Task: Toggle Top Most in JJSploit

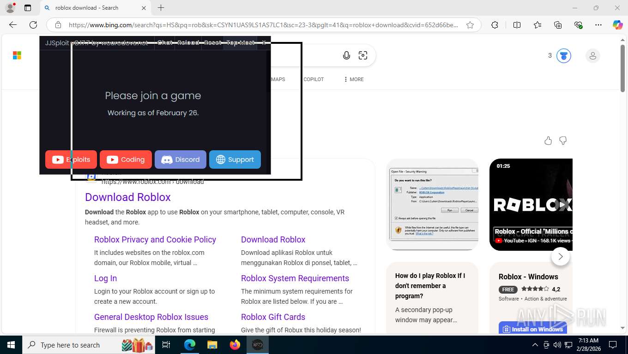Action: (240, 43)
